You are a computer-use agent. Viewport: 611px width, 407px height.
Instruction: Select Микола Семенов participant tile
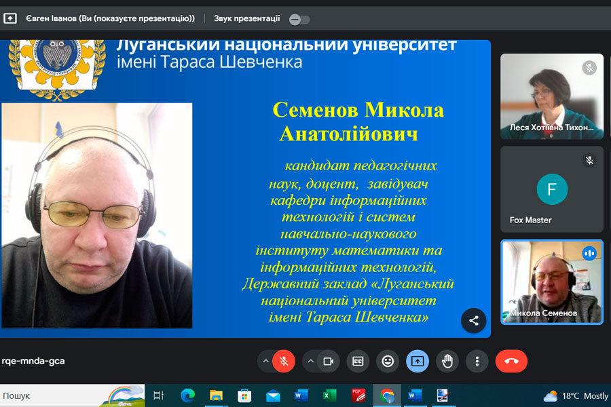[552, 282]
